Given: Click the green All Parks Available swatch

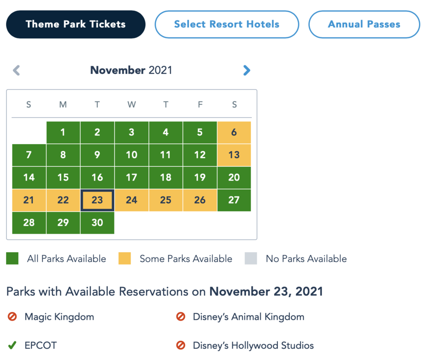Looking at the screenshot, I should pos(12,258).
